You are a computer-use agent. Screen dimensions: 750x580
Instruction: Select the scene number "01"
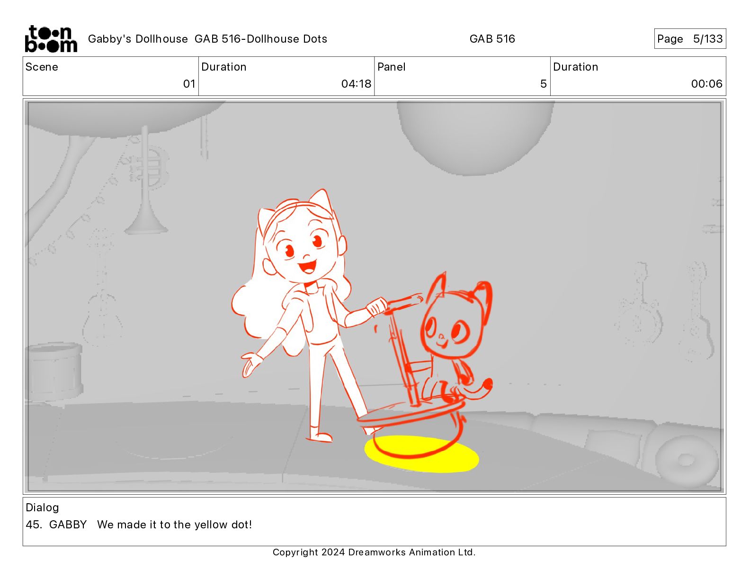pos(189,84)
